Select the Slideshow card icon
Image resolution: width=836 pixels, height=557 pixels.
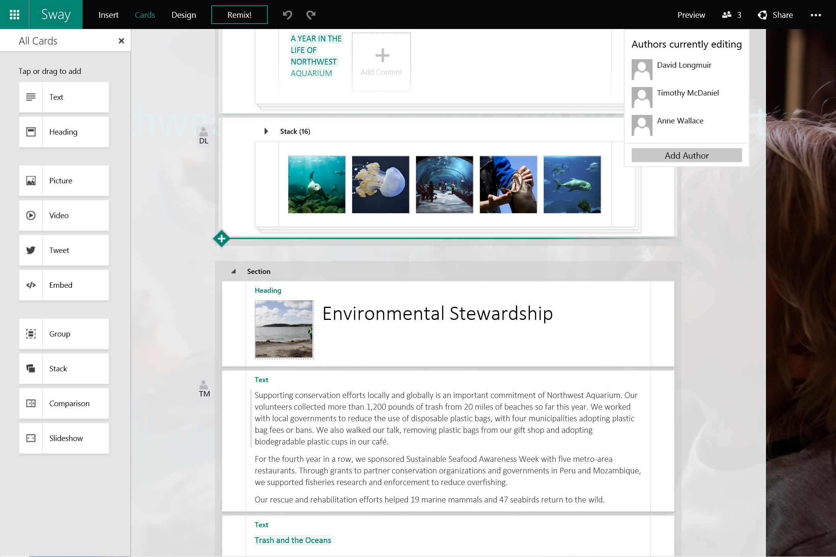point(31,438)
